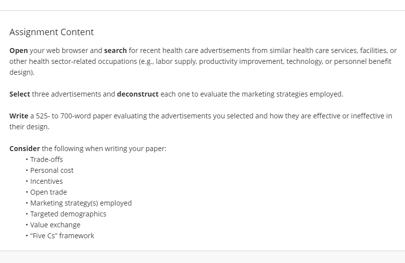
Task: Click the Marketing strategy(s) employed bullet
Action: 81,203
